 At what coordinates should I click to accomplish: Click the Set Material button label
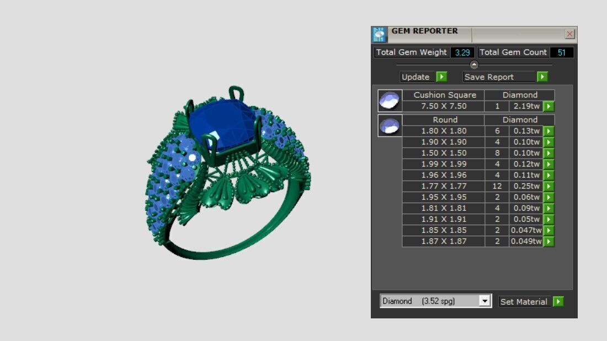524,301
